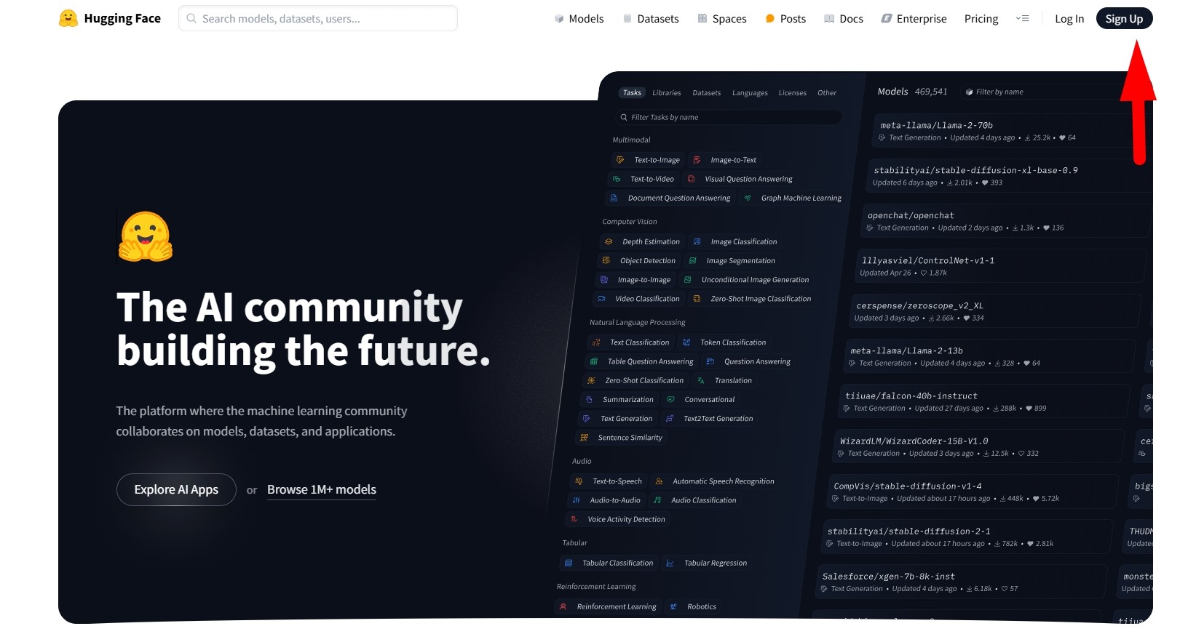The image size is (1180, 642).
Task: Click the Text-to-Image task icon
Action: [620, 160]
